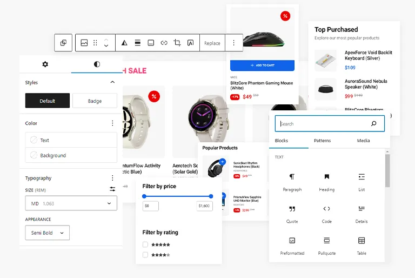This screenshot has height=278, width=415.
Task: Check the four-star rating filter checkbox
Action: (145, 255)
